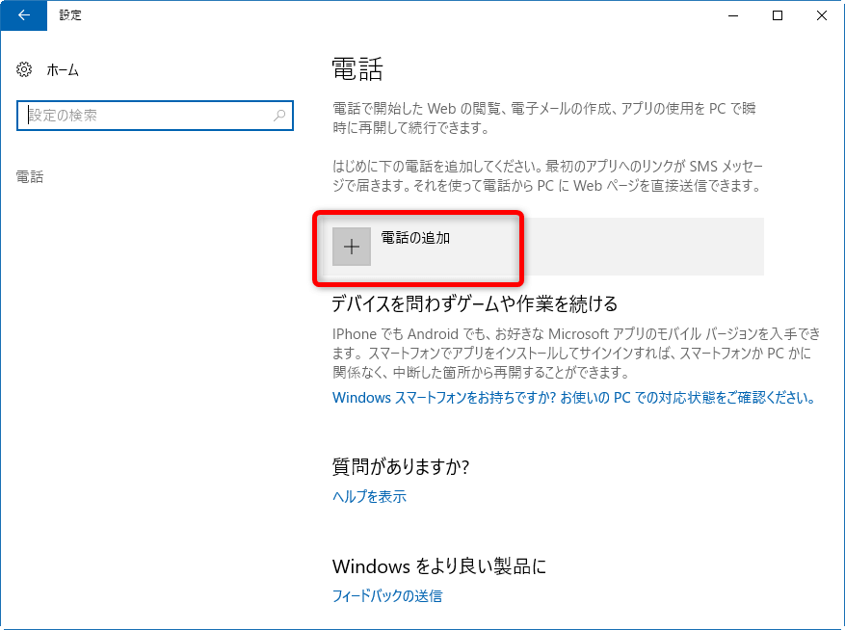Click the 電話 page heading
845x630 pixels.
pyautogui.click(x=357, y=69)
